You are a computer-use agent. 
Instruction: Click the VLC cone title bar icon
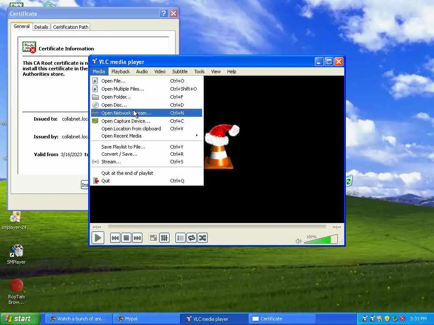click(x=95, y=62)
